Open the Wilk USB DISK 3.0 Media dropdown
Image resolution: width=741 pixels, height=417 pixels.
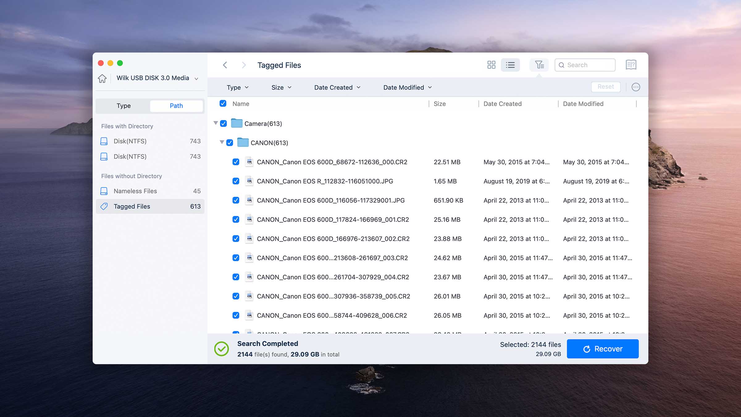157,78
